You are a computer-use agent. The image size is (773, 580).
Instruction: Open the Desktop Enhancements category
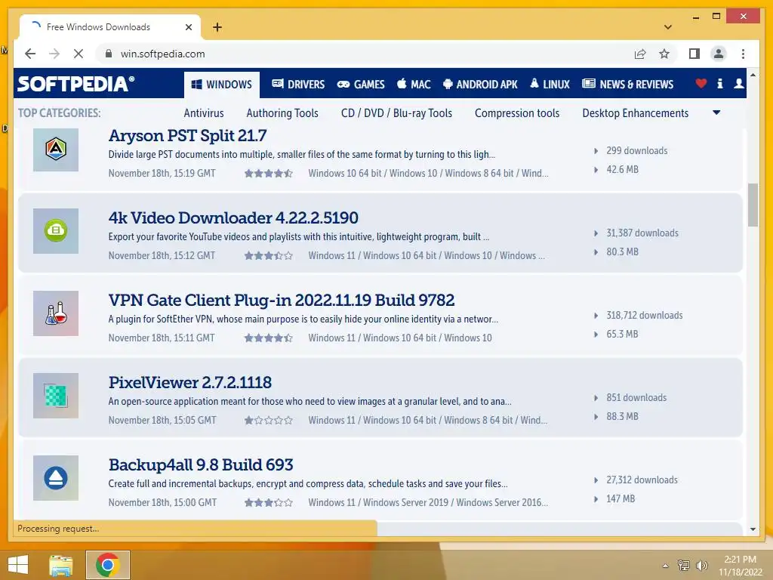click(x=636, y=113)
